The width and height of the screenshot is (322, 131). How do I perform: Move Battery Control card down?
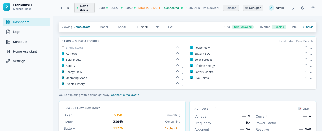tap(311, 73)
